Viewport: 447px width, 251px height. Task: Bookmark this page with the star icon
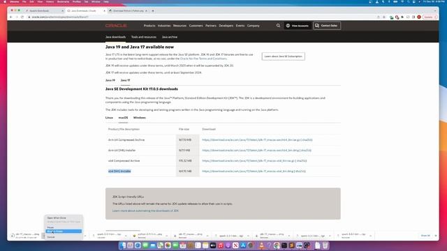(x=384, y=17)
